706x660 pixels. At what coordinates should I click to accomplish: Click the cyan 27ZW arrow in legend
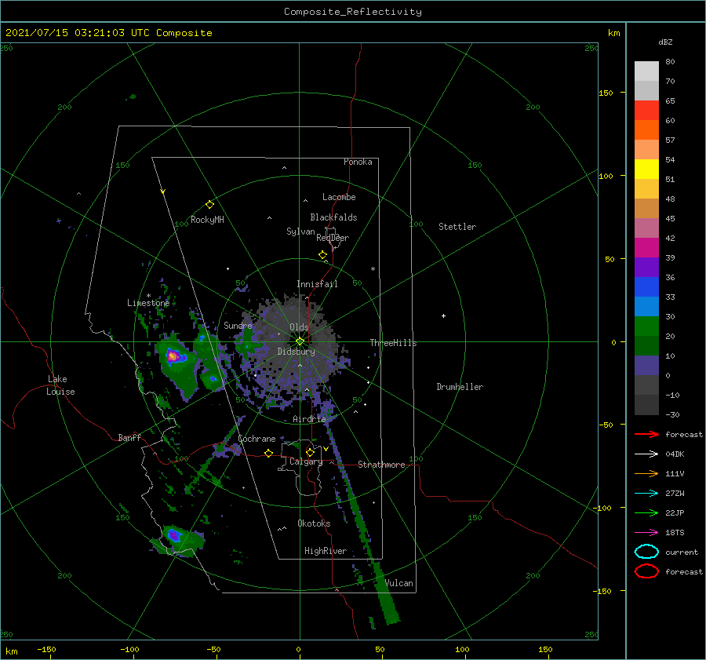[646, 494]
